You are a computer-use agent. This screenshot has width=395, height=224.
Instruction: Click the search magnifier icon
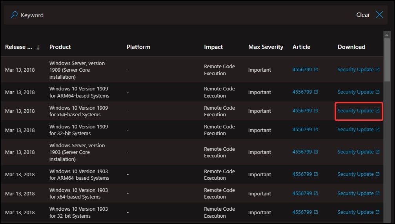(x=14, y=15)
